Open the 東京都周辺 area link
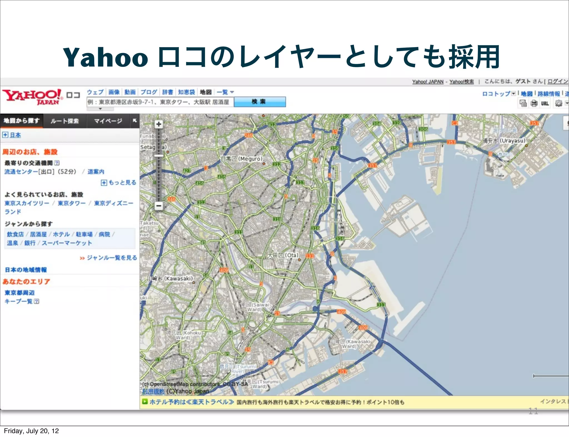 click(20, 293)
